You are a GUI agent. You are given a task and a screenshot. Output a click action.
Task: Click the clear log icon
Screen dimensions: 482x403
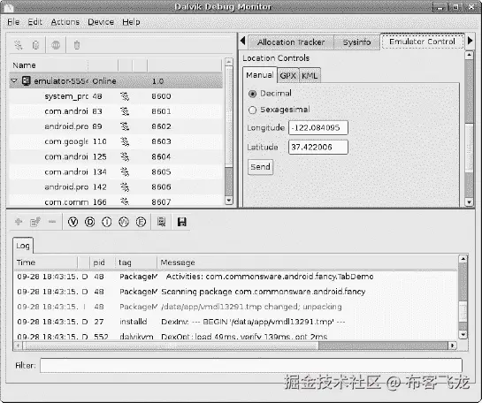point(161,222)
